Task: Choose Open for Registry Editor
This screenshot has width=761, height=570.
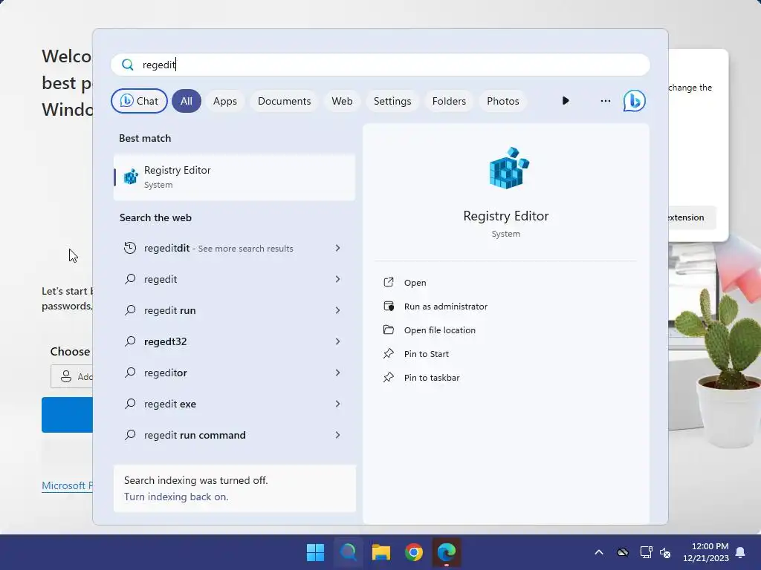Action: tap(415, 283)
